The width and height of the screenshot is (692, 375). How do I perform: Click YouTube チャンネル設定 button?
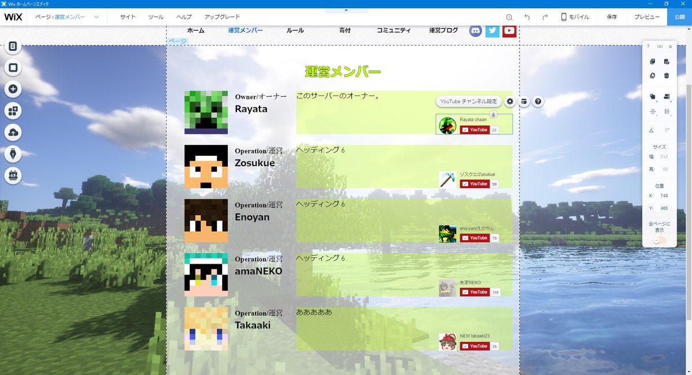point(468,102)
